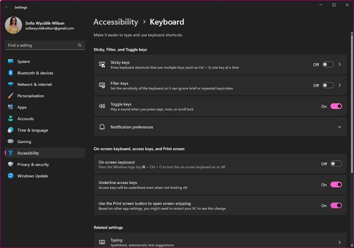Click the Accessibility breadcrumb link

[116, 22]
